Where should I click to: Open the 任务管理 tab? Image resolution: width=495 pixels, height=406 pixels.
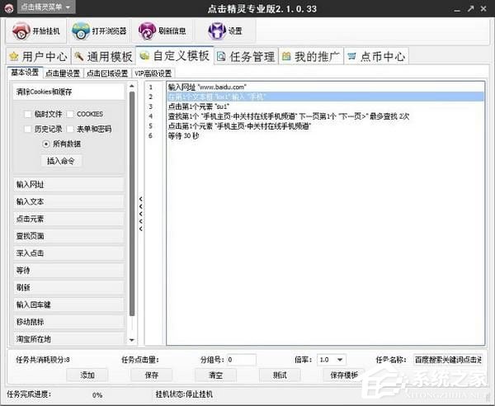246,56
